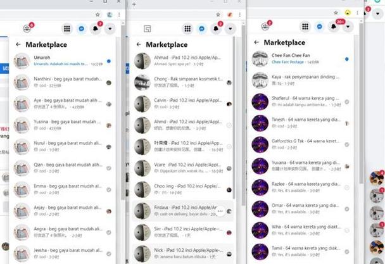Bookmark page with star in the left window
The height and width of the screenshot is (264, 385).
coord(97,14)
